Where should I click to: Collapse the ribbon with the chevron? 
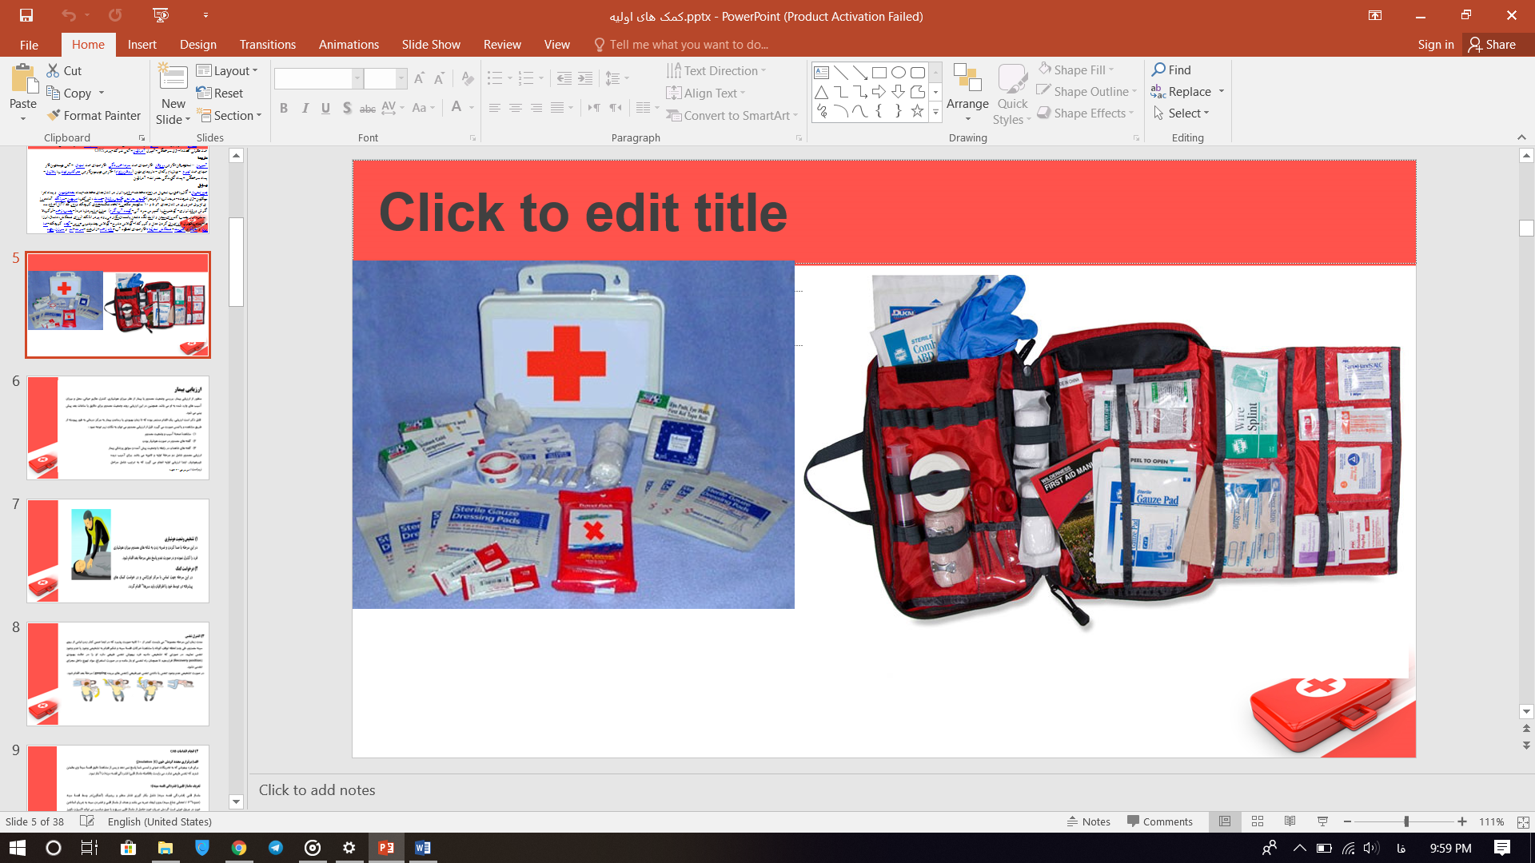[1521, 137]
